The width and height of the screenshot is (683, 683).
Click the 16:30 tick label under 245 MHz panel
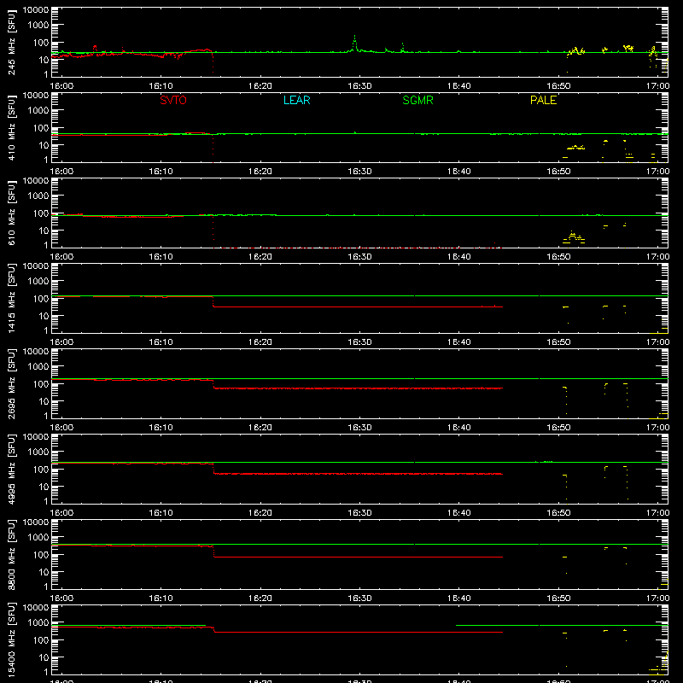pyautogui.click(x=359, y=86)
